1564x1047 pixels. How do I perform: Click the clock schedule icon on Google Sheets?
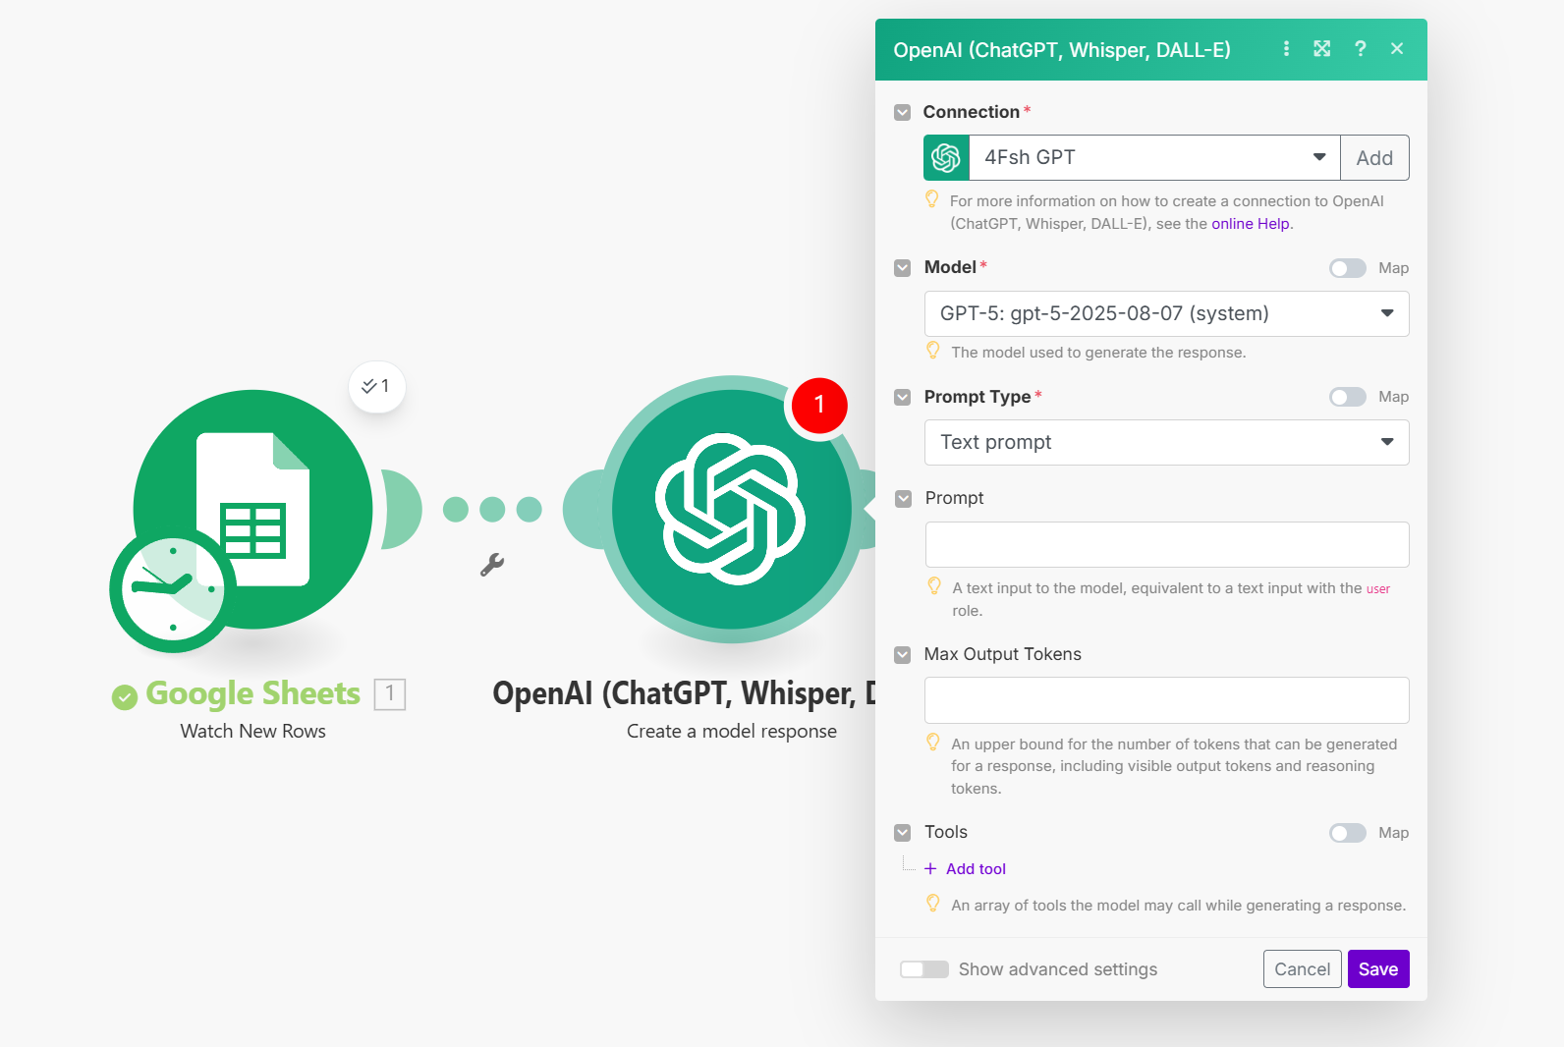point(173,588)
